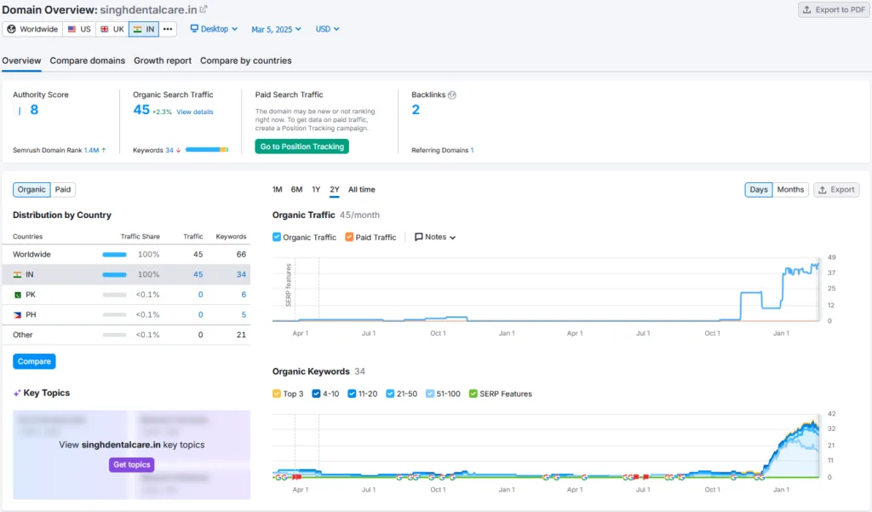Click red flag note marker near Jul 1
Image resolution: width=872 pixels, height=512 pixels.
645,477
